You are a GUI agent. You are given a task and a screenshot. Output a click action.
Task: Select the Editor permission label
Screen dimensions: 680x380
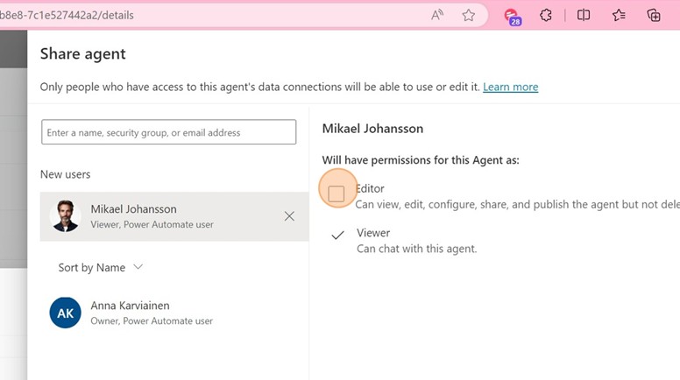tap(370, 188)
